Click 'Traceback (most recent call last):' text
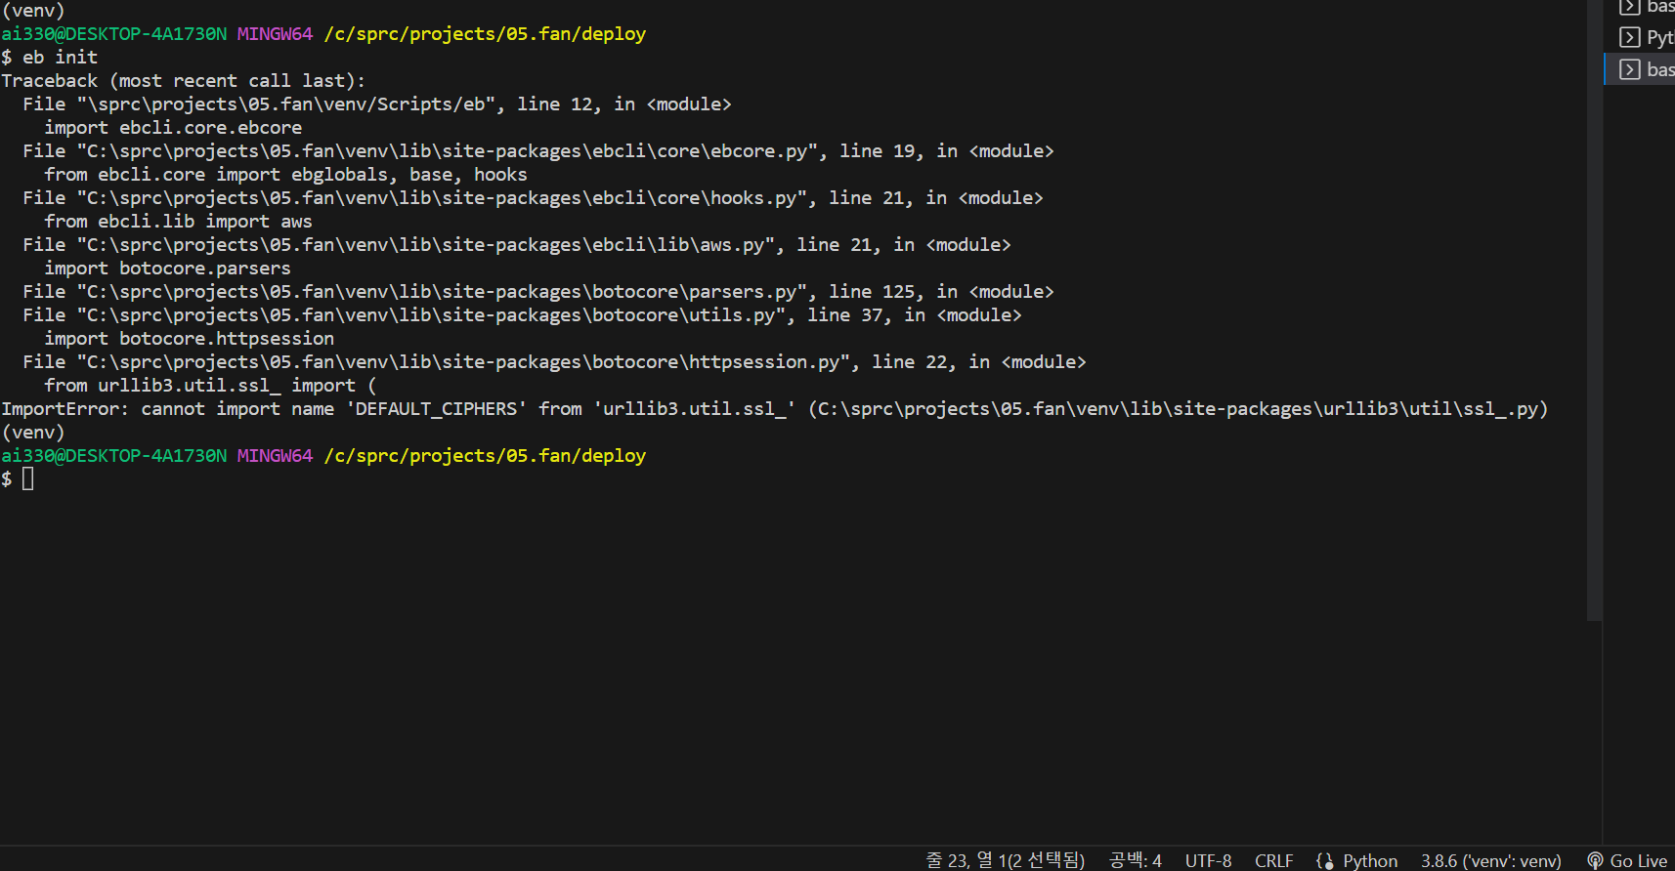Screen dimensions: 1675x871 click(x=184, y=81)
